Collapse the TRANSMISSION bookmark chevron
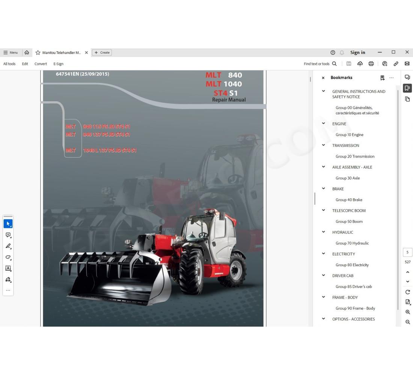Viewport: 413px width, 375px height. click(x=323, y=145)
